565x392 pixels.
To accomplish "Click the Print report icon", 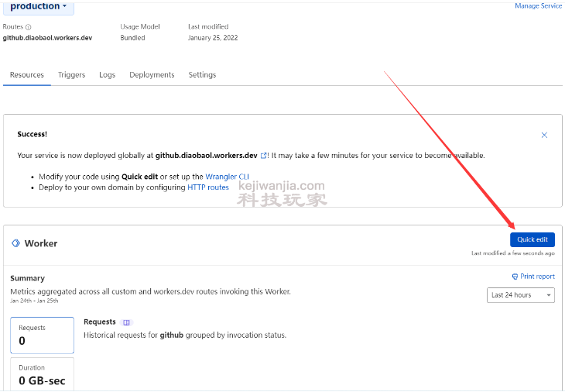I will coord(515,277).
